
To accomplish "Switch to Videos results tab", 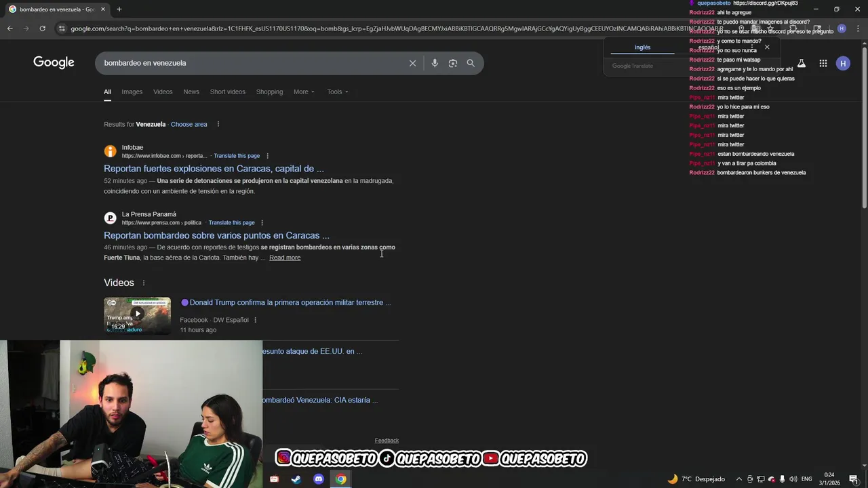I will click(163, 91).
